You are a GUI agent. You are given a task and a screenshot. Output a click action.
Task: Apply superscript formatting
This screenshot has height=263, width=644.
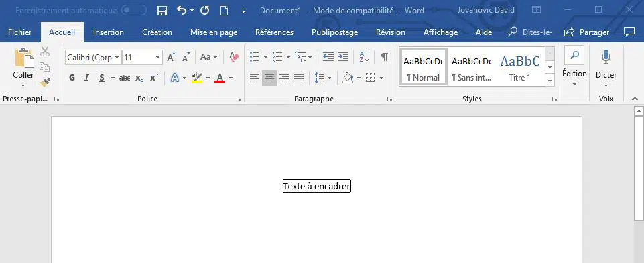(x=154, y=78)
